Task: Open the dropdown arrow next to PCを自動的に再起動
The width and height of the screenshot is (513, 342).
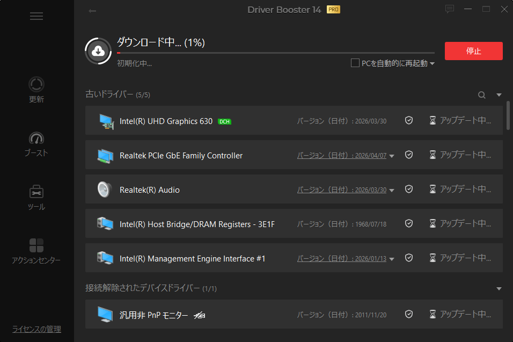Action: pos(432,63)
